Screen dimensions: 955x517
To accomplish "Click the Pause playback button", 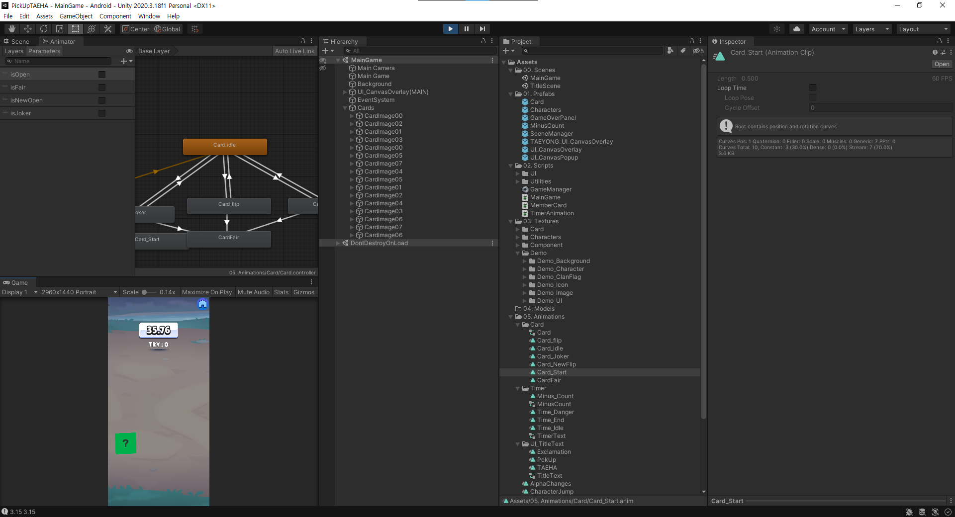I will (x=466, y=29).
